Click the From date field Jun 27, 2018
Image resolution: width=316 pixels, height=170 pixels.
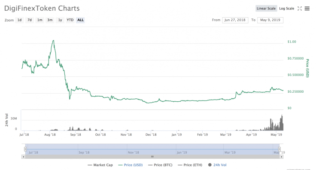click(235, 20)
